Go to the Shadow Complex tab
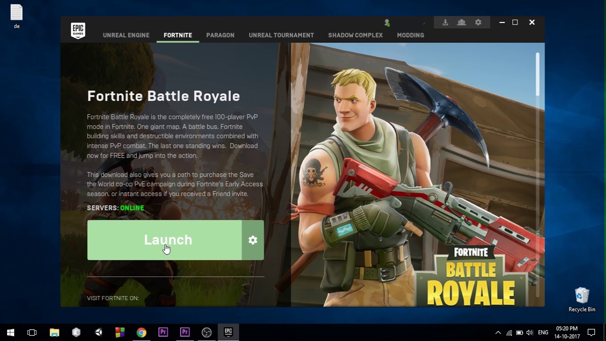 (355, 35)
